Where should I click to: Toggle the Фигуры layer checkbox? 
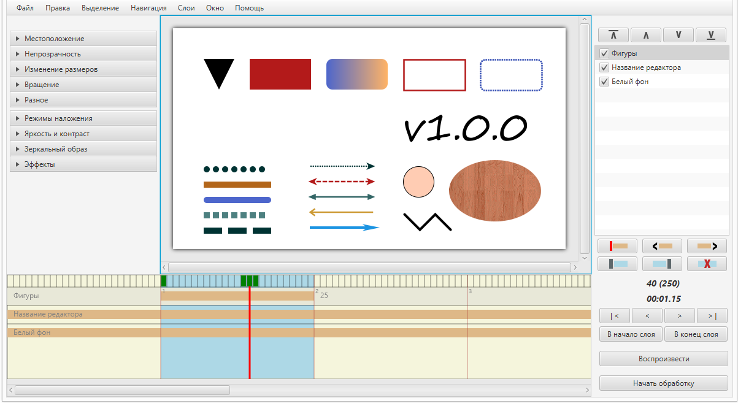pyautogui.click(x=604, y=53)
